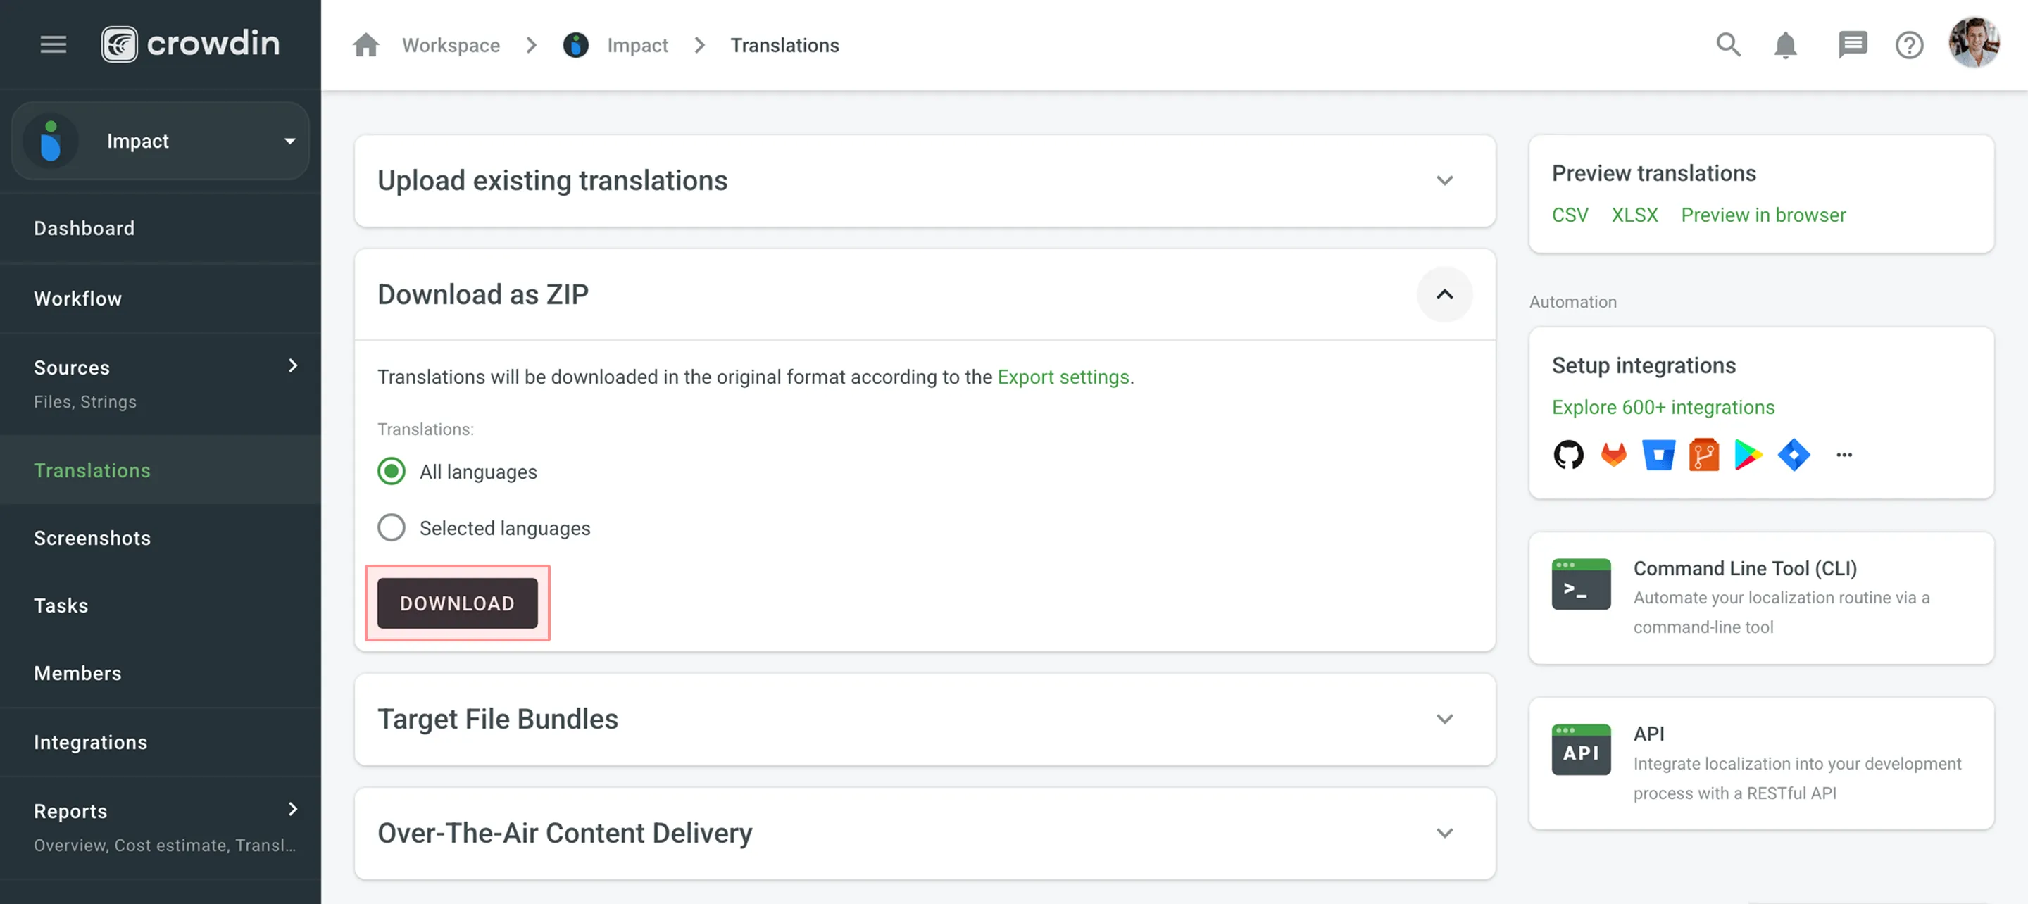This screenshot has width=2028, height=904.
Task: Click the home icon in breadcrumb
Action: [366, 45]
